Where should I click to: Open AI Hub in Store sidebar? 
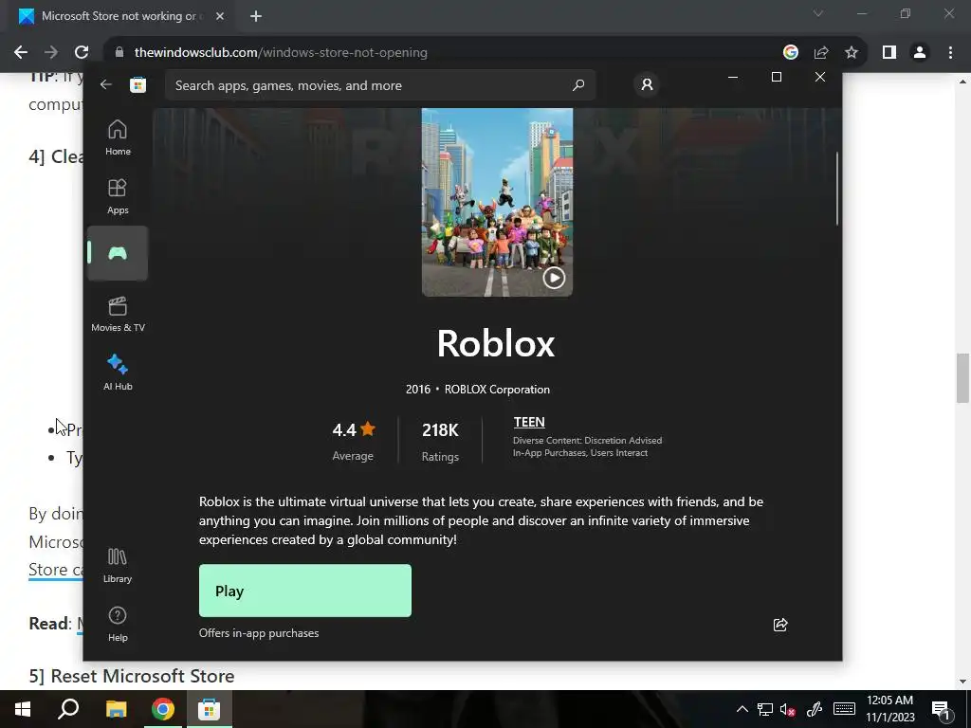pyautogui.click(x=118, y=372)
